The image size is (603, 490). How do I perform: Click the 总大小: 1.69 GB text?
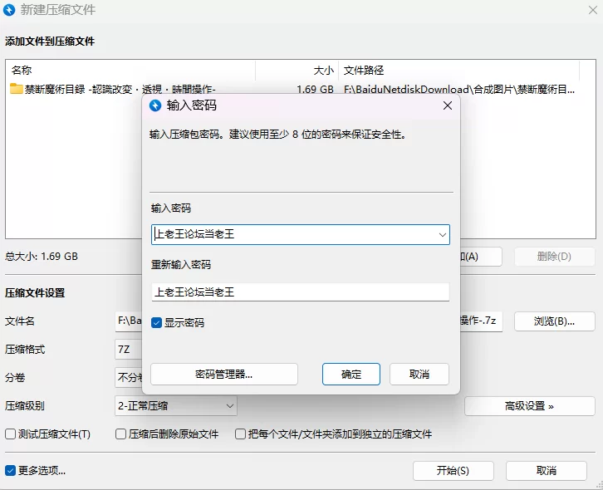pos(42,257)
